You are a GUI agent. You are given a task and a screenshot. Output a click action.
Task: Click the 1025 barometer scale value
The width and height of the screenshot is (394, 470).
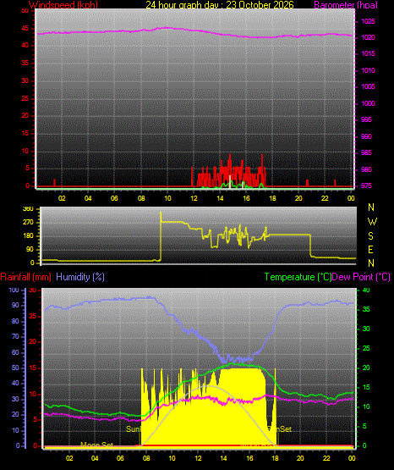pyautogui.click(x=368, y=21)
